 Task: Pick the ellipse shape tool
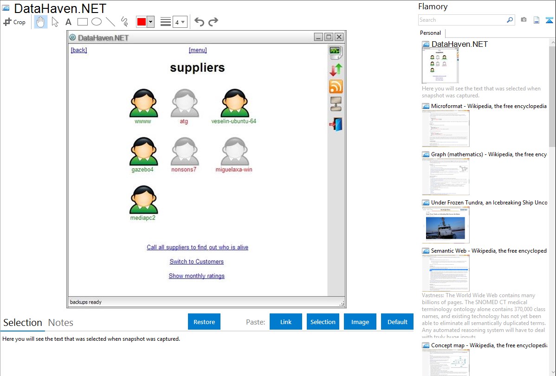point(97,22)
